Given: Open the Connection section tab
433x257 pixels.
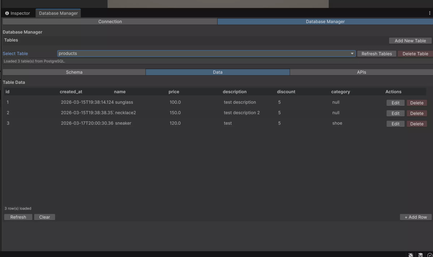Looking at the screenshot, I should click(110, 22).
